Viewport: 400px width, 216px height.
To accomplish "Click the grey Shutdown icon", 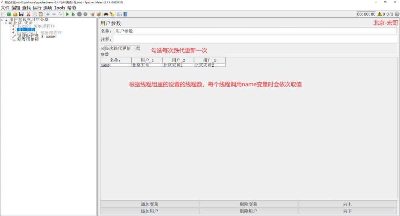I will (x=86, y=14).
